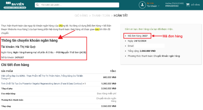Viewport: 203px width, 110px height.
Task: Click order number 3637
Action: [x=147, y=36]
